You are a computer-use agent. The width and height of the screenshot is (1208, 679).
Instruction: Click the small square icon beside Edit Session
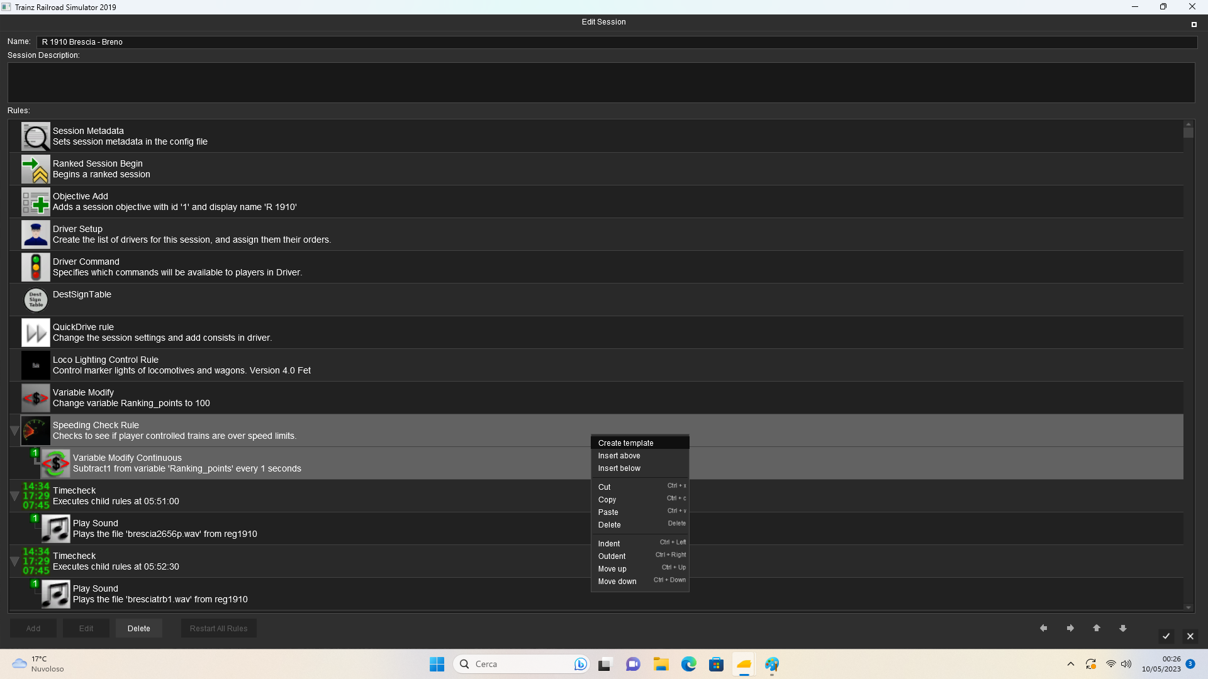(1194, 25)
